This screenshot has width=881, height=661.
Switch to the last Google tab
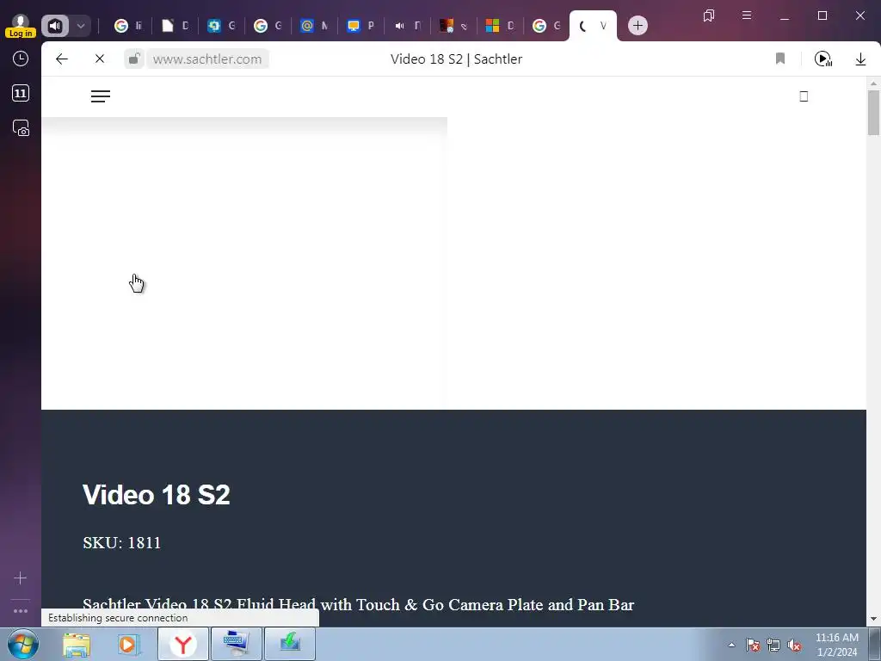click(546, 26)
